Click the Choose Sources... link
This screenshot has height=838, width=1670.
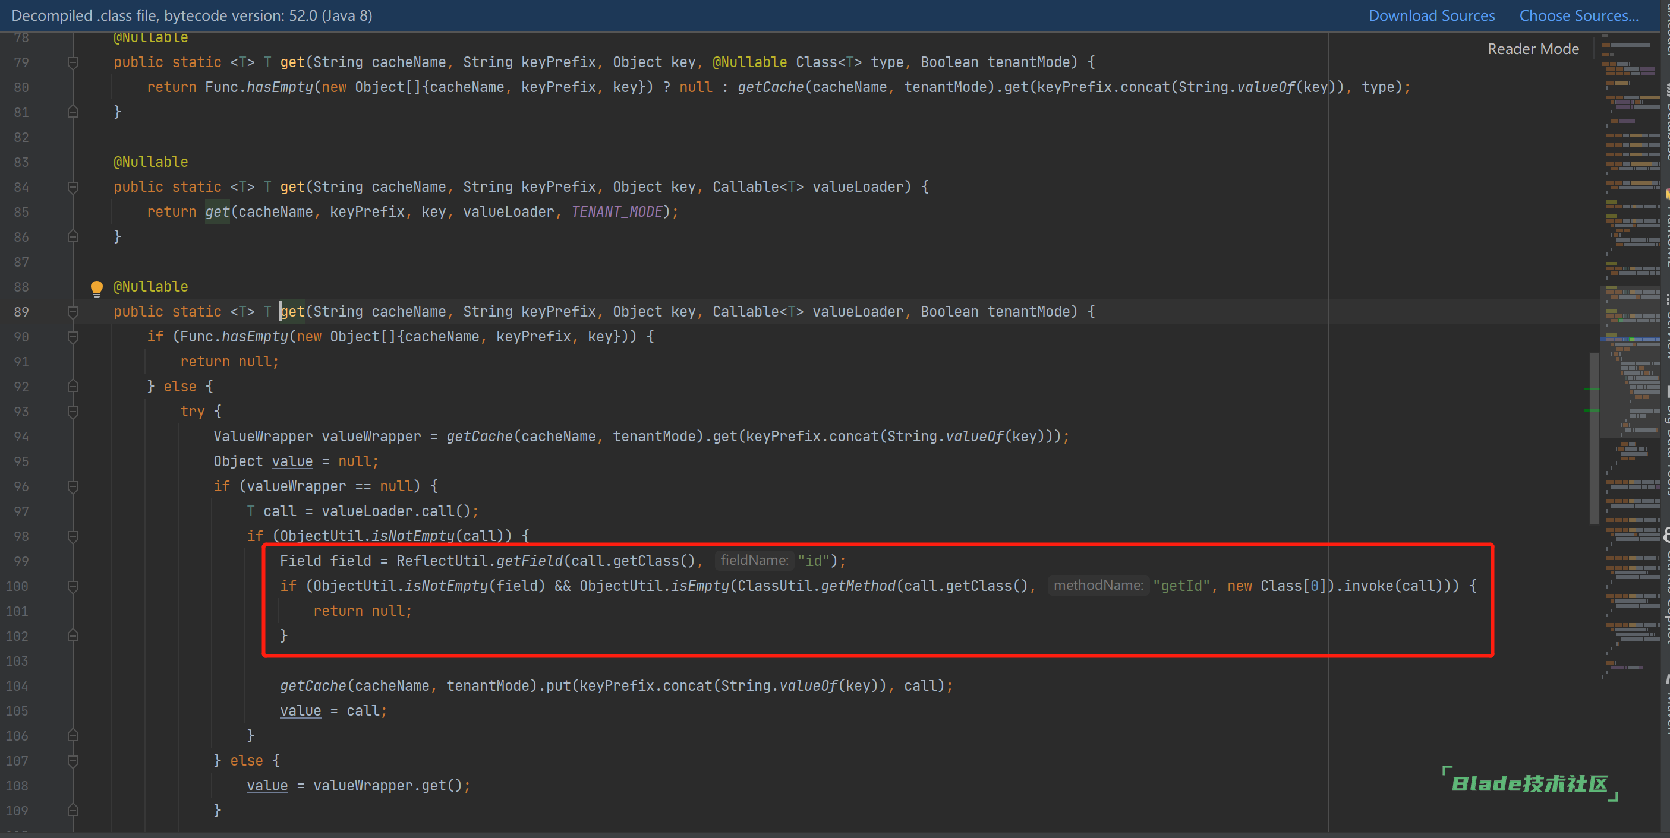click(1578, 15)
